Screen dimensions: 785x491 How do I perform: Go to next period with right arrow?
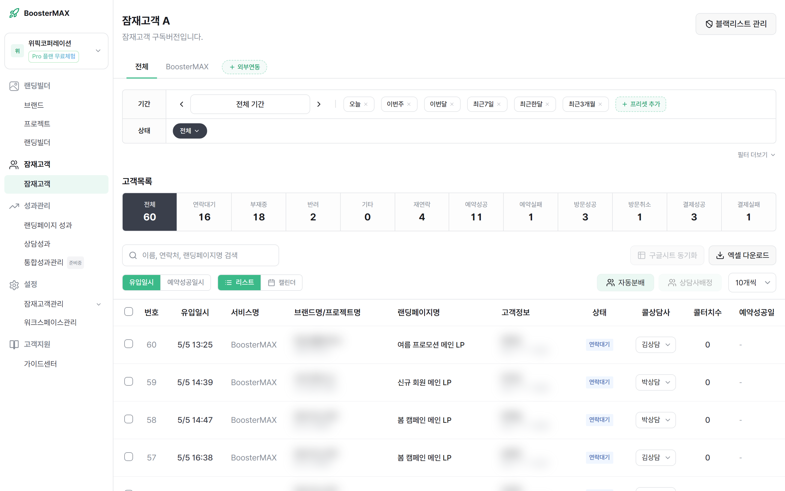pos(319,104)
